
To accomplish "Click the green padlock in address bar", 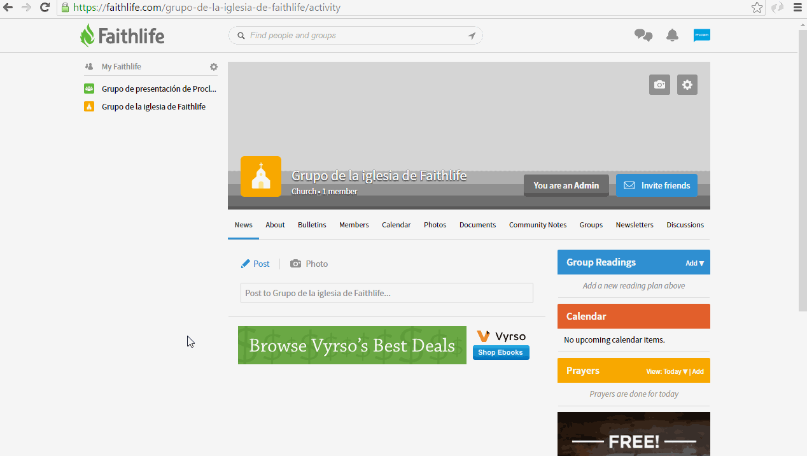I will tap(65, 8).
